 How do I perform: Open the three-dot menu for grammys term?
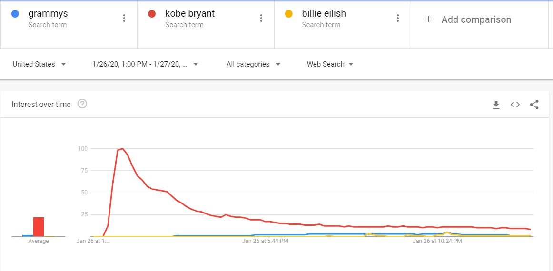124,18
